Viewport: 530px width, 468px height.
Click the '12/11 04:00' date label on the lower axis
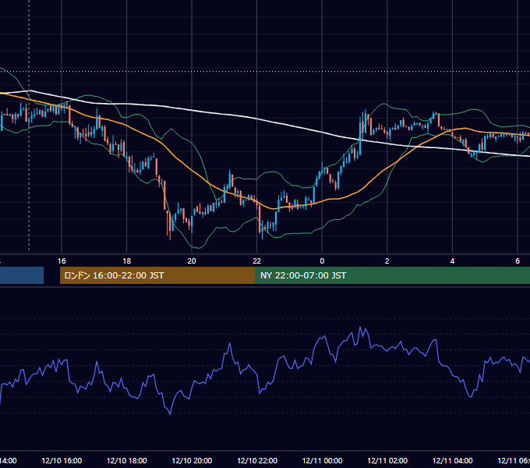[452, 460]
